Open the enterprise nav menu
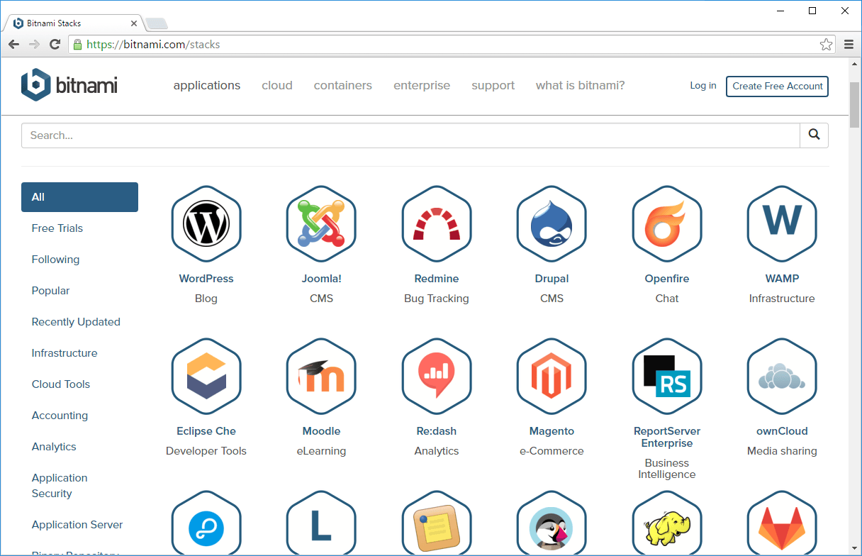The image size is (862, 556). tap(422, 86)
